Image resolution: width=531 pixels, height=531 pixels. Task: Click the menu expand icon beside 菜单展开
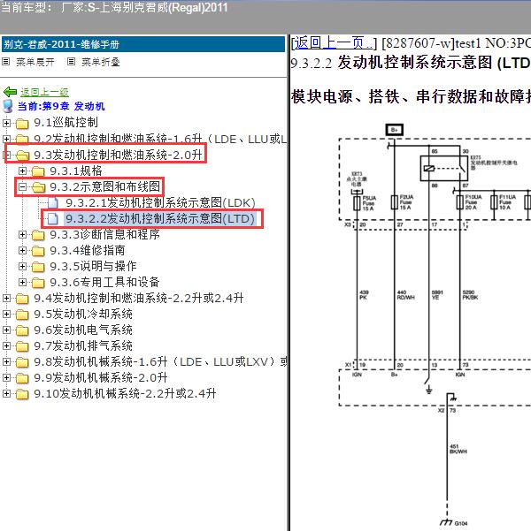[6, 62]
